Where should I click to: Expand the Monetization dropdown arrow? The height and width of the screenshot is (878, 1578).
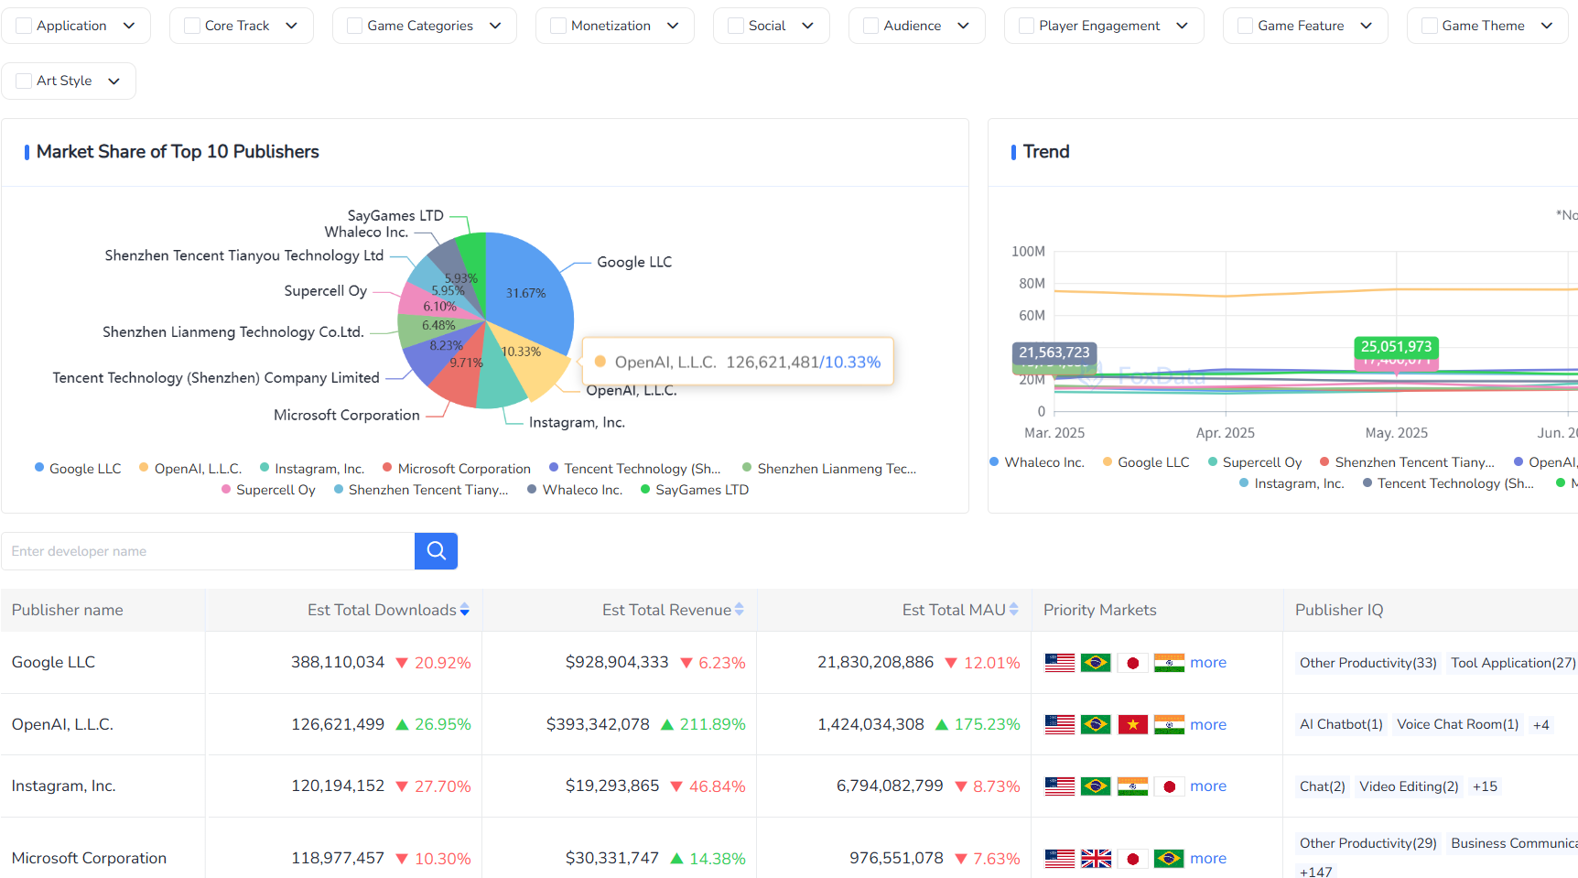pyautogui.click(x=673, y=26)
